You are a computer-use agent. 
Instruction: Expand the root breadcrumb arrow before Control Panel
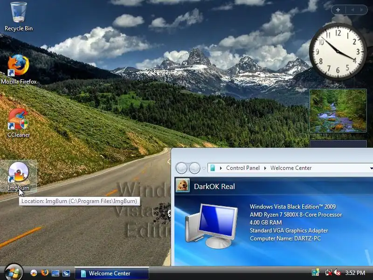[221, 168]
